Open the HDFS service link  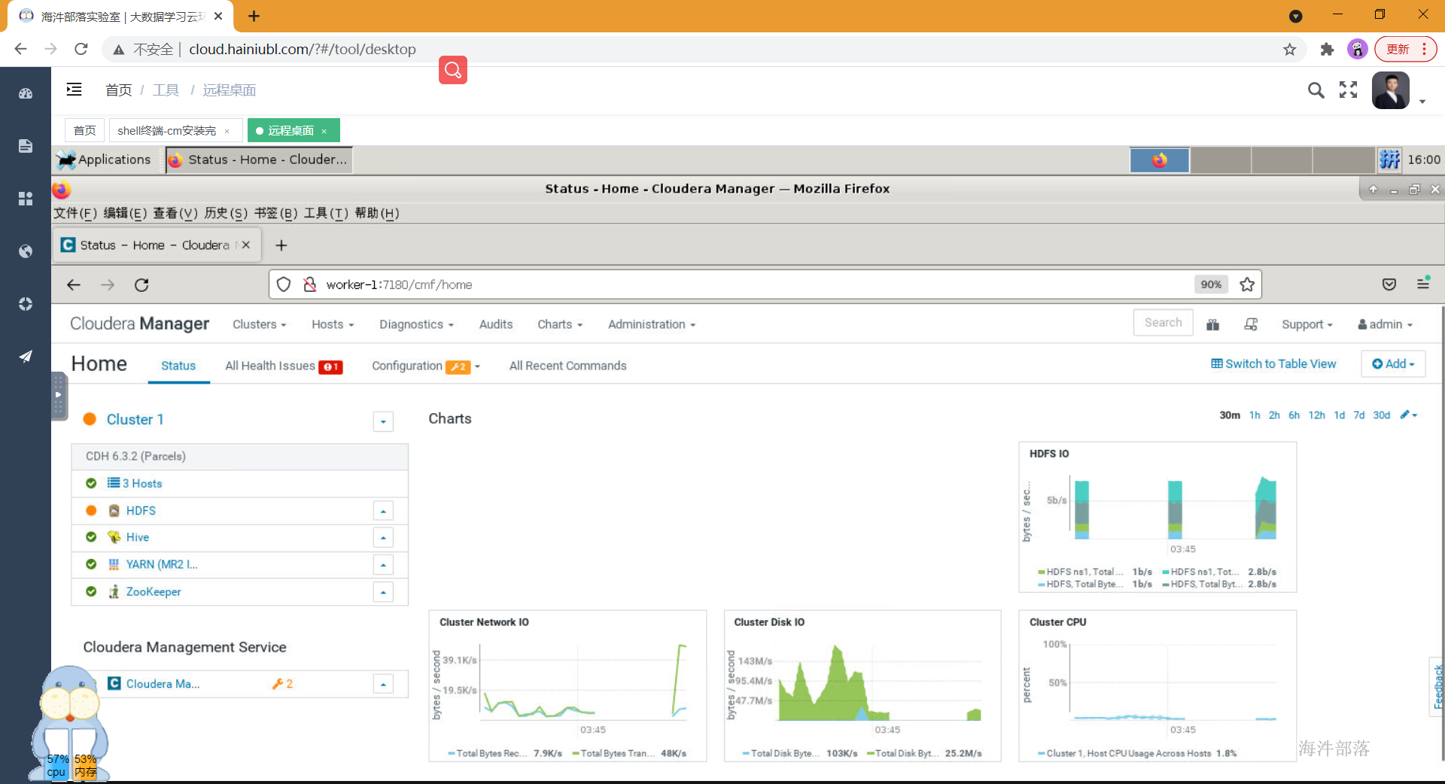point(141,511)
